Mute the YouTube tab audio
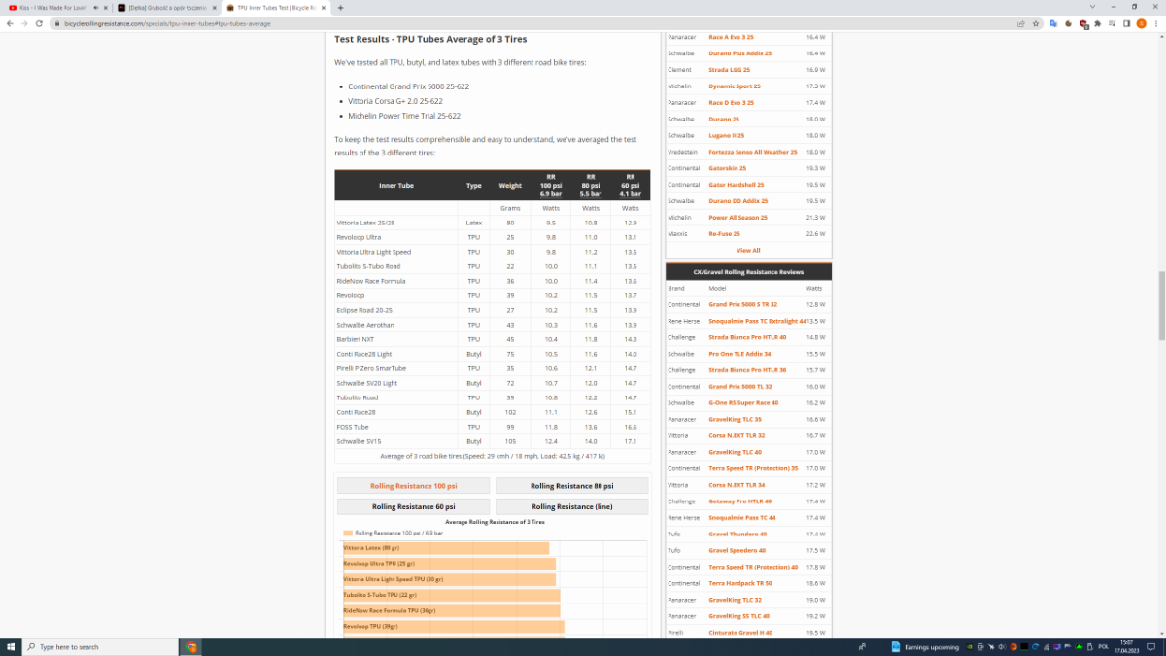This screenshot has height=656, width=1166. [96, 7]
